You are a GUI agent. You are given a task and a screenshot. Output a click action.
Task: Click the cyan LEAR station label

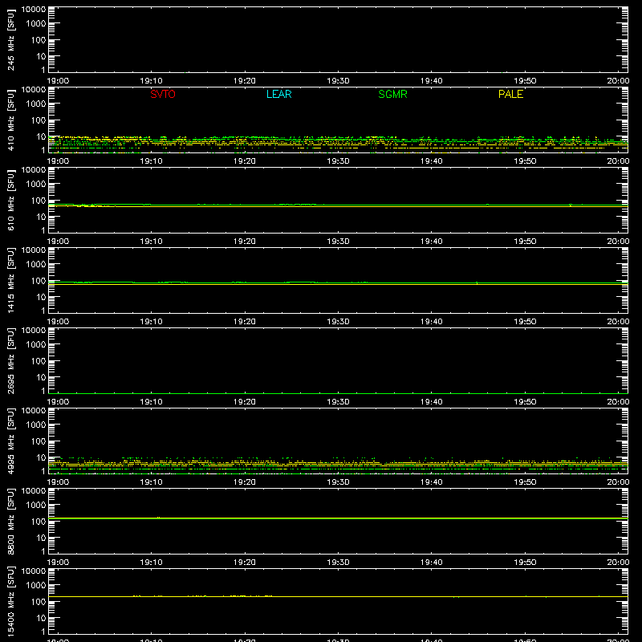pyautogui.click(x=278, y=94)
